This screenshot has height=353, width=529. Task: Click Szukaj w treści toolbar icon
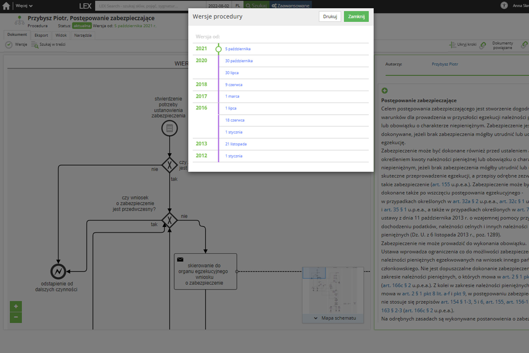[x=35, y=45]
